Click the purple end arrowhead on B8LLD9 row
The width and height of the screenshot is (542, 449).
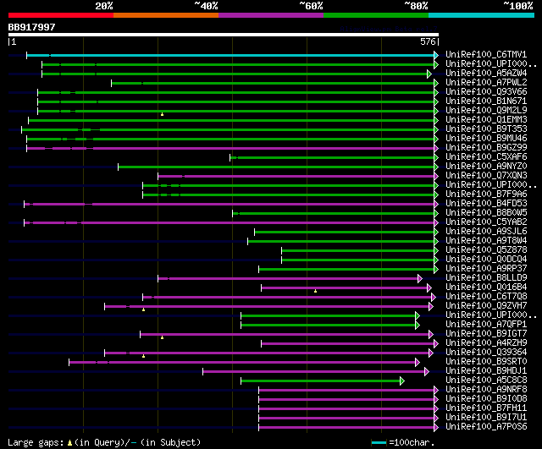click(420, 278)
